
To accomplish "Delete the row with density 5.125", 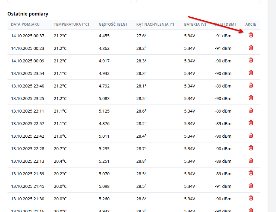I will (x=251, y=110).
